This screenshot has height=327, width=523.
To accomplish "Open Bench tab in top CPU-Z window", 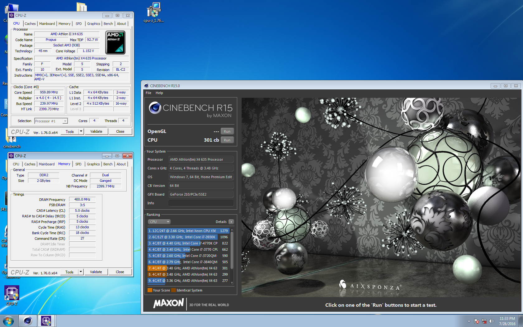I will 108,24.
